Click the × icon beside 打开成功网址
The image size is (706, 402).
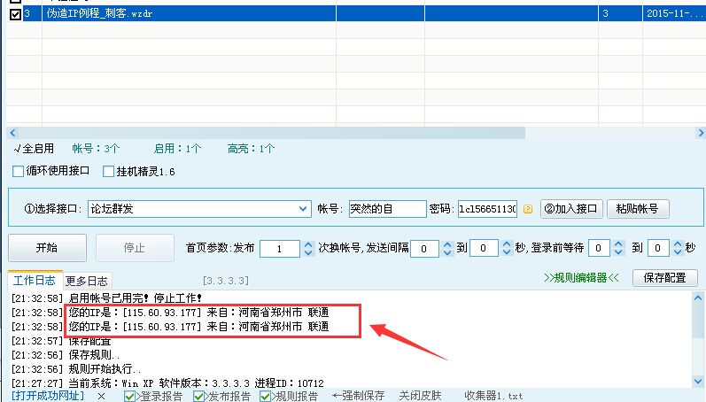coord(102,396)
